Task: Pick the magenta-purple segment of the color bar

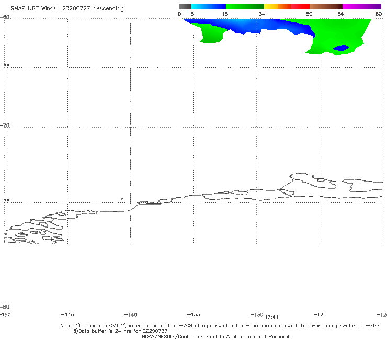Action: pyautogui.click(x=362, y=6)
